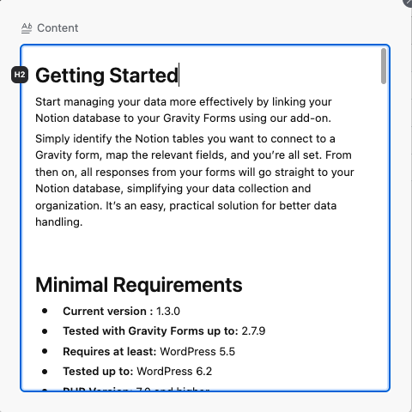Place cursor in Getting Started heading
This screenshot has width=412, height=412.
point(106,76)
